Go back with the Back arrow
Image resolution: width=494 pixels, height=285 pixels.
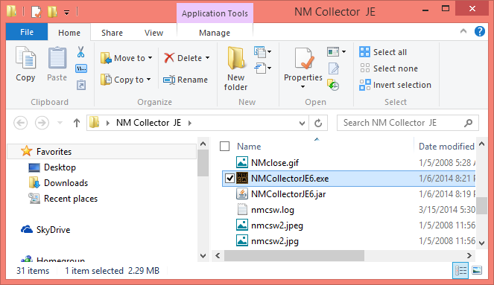(20, 123)
